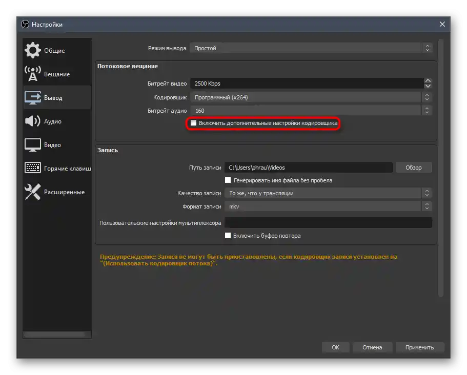The height and width of the screenshot is (375, 467).
Task: Switch to Горячие клавиши tab label
Action: coord(68,169)
